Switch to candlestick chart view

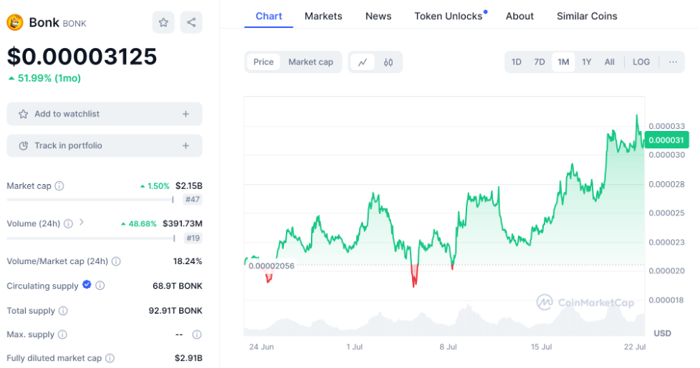[x=388, y=62]
